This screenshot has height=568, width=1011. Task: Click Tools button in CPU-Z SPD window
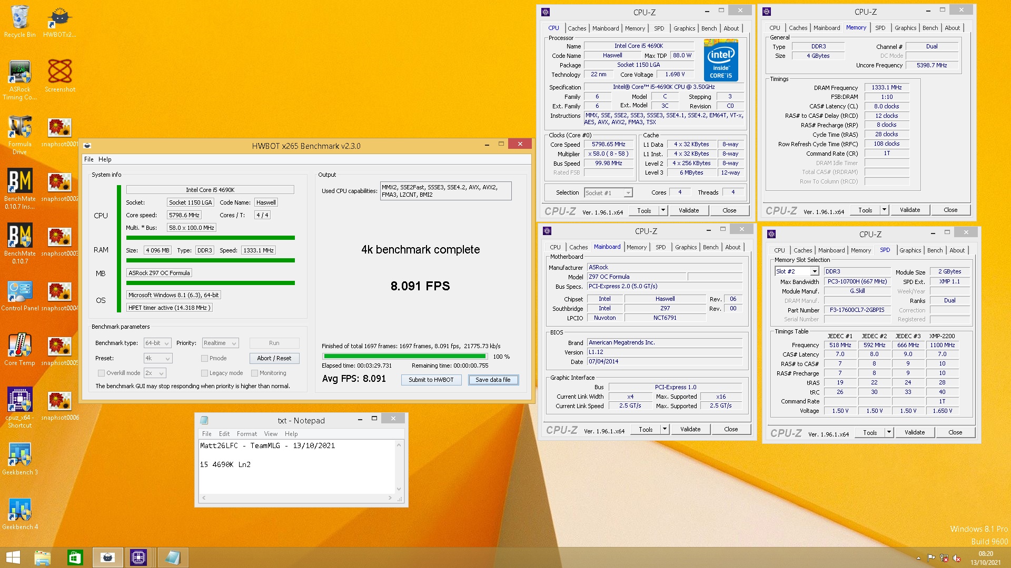pos(870,432)
